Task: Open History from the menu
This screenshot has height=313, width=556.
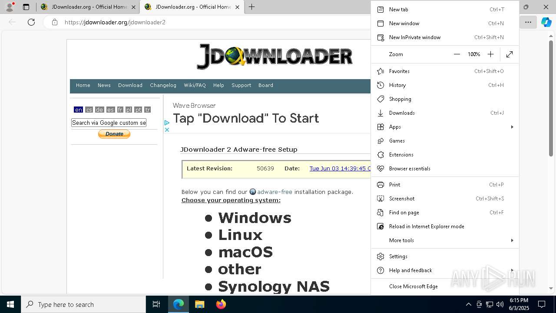Action: coord(445,85)
